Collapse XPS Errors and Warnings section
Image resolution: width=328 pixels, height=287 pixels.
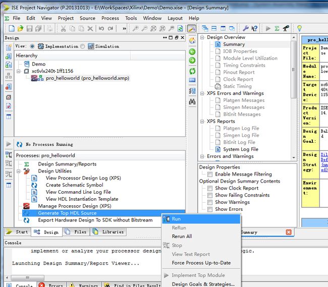[202, 93]
